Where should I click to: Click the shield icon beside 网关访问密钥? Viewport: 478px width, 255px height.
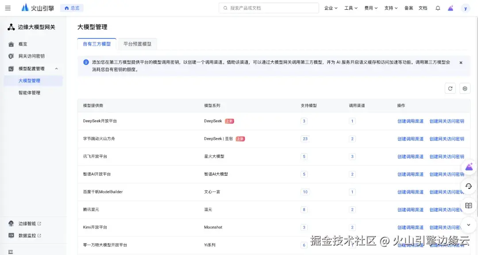click(x=11, y=56)
